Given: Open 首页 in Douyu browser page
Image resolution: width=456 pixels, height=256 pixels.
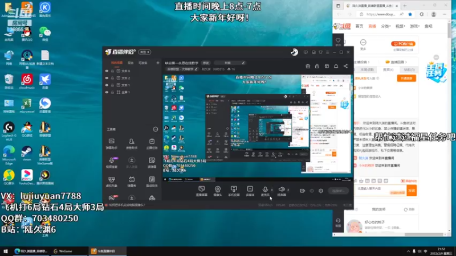Looking at the screenshot, I should click(x=359, y=26).
